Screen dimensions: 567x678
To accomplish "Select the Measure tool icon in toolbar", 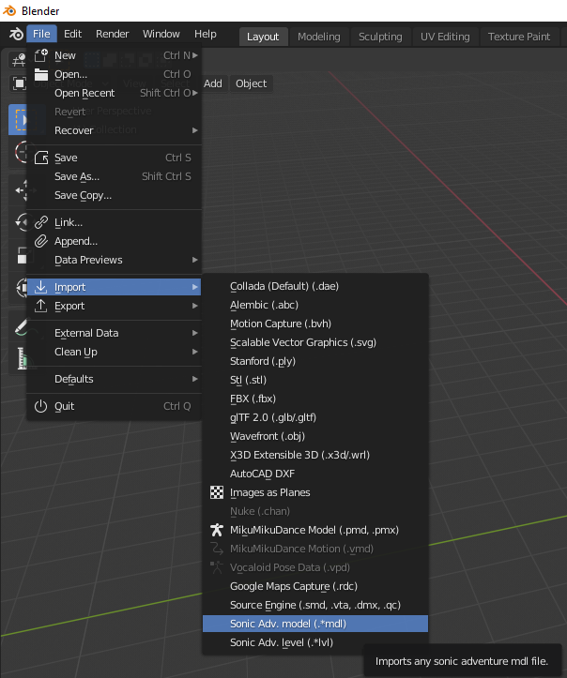I will coord(22,358).
